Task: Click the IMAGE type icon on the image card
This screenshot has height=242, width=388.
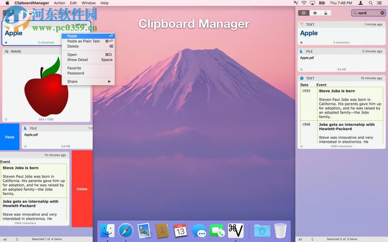Action: click(6, 51)
